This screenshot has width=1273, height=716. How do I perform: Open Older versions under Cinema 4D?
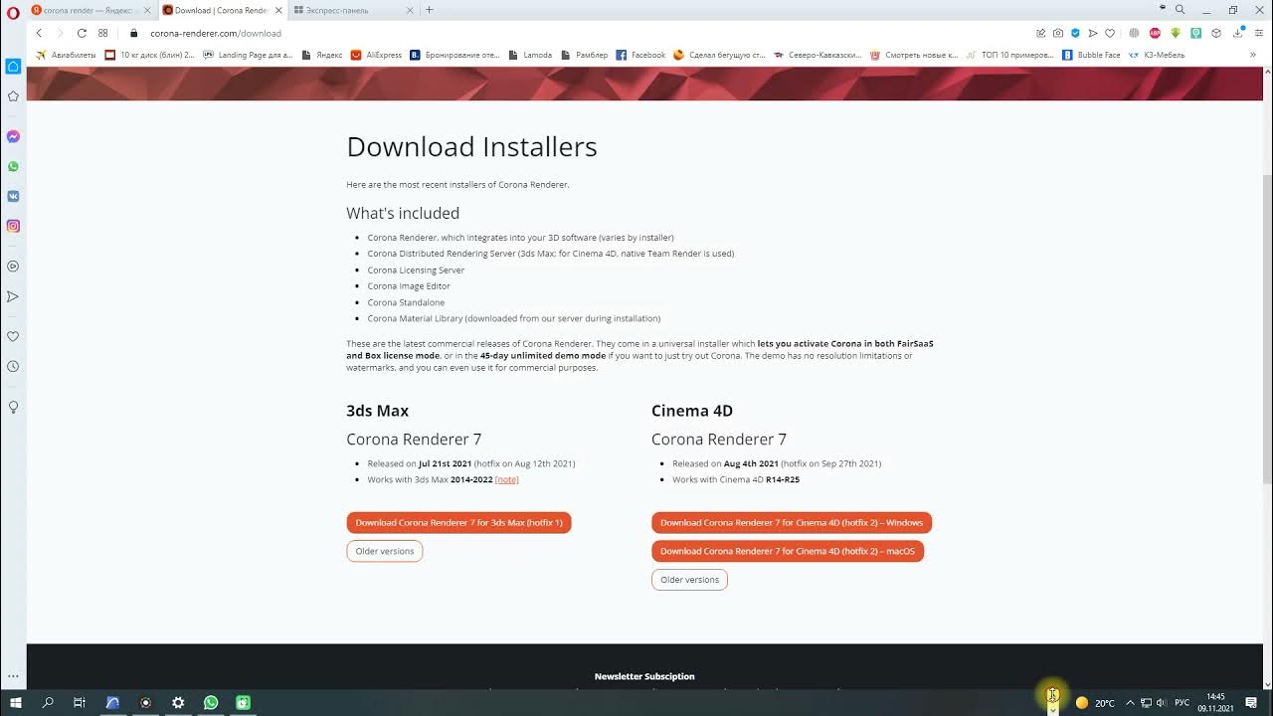tap(689, 579)
